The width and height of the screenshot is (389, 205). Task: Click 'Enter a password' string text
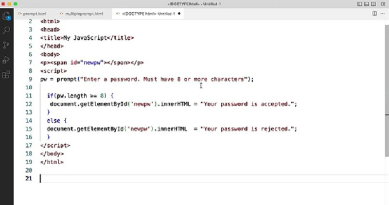(110, 79)
